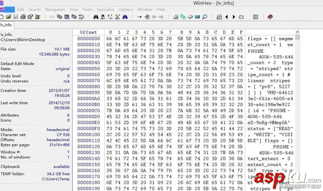Click the Go To Sector icon
Screen dimensions: 323x191
[147, 17]
